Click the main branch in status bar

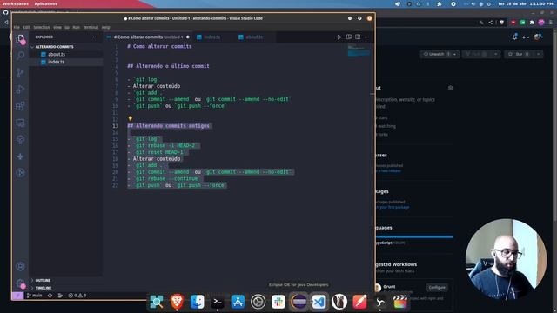35,296
